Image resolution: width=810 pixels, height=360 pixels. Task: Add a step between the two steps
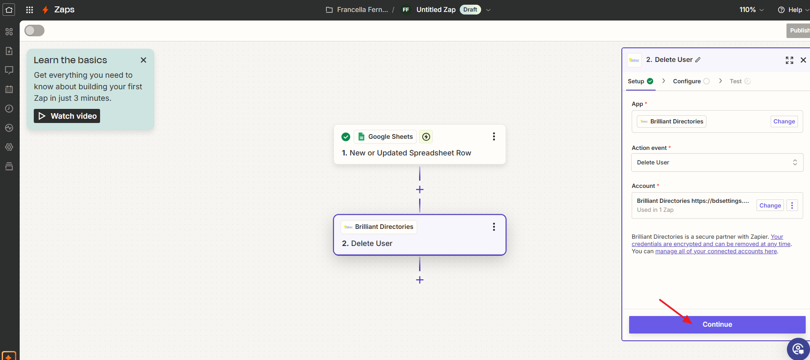click(420, 190)
